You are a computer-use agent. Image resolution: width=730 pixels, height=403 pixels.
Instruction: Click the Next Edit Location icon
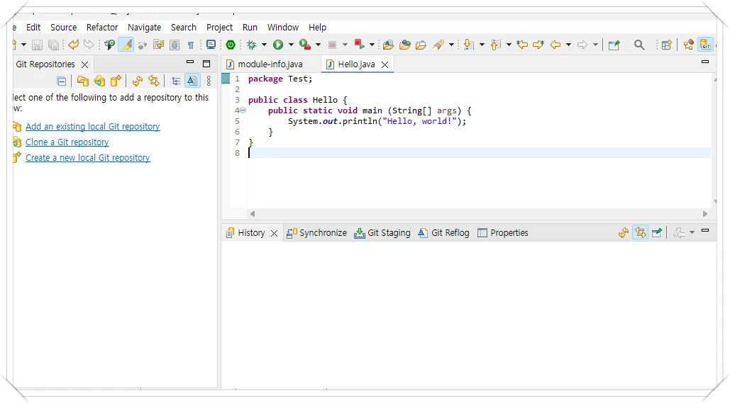pos(538,45)
